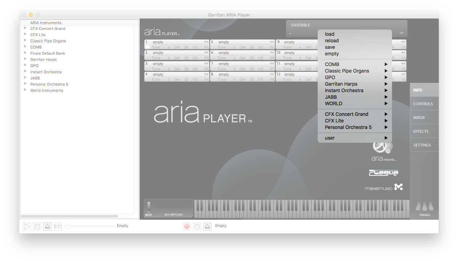The image size is (458, 261).
Task: Stop the audio recorder
Action: 197,227
